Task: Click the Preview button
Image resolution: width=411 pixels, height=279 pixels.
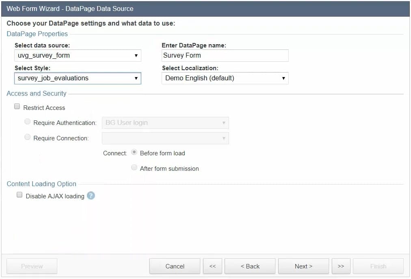Action: coord(32,266)
